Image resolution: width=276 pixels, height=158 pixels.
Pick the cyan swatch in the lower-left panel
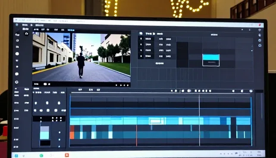click(44, 135)
